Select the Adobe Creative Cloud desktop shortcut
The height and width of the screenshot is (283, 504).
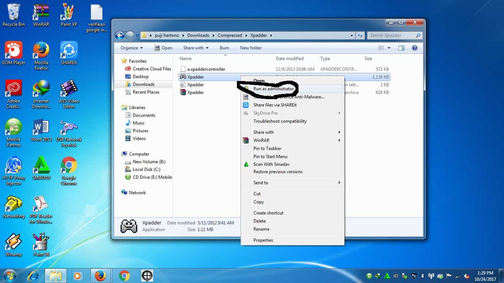tap(14, 94)
